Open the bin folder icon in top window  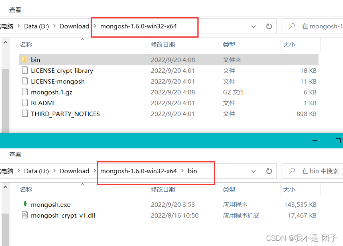[25, 60]
